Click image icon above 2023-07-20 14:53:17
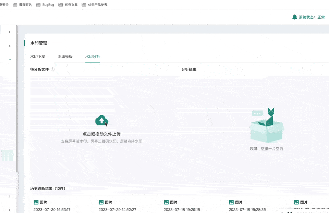The image size is (329, 213). [36, 202]
